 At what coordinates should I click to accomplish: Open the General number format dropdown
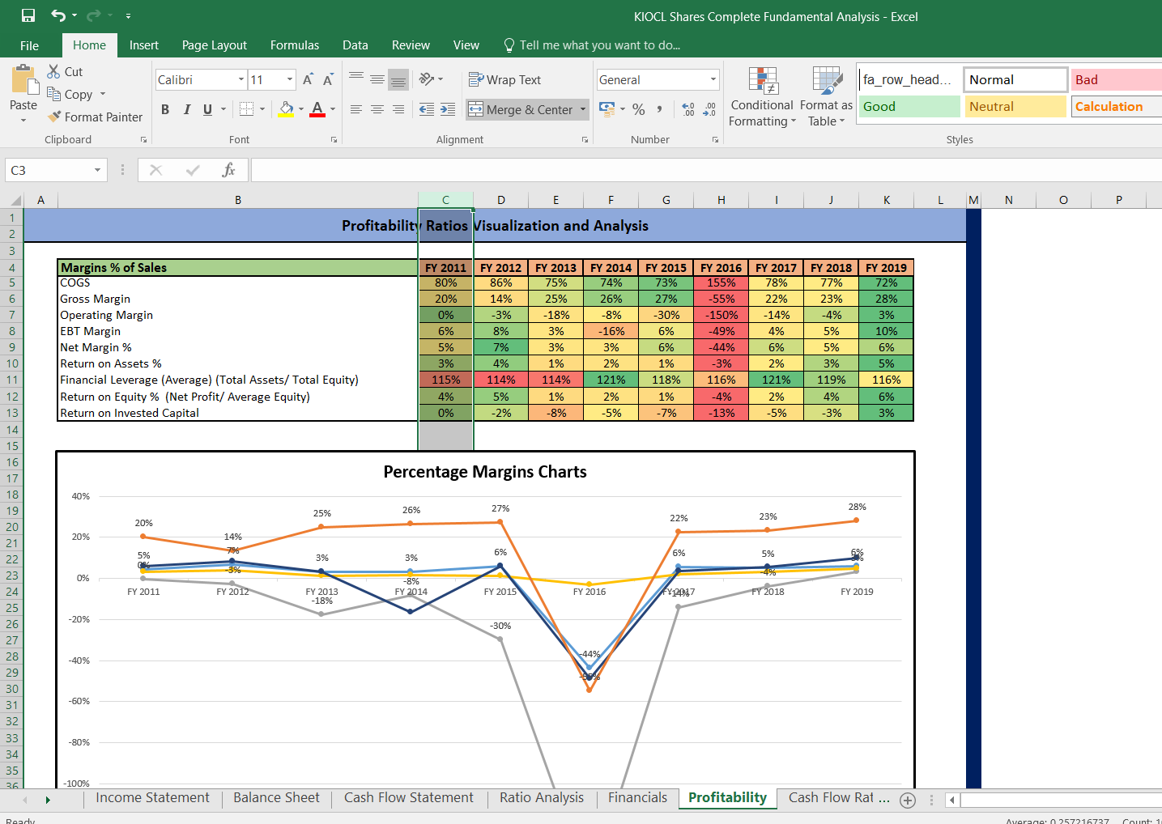click(713, 79)
